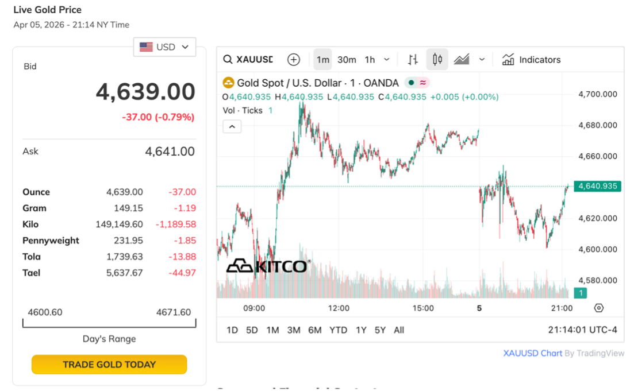Viewport: 630px width, 391px height.
Task: Toggle the 1m interval button
Action: pyautogui.click(x=323, y=60)
